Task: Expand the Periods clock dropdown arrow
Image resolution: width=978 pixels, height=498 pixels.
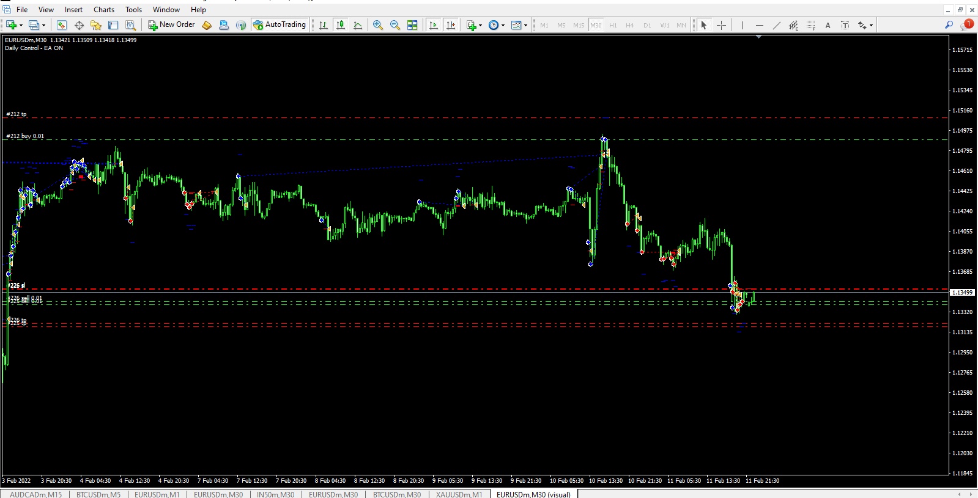Action: 503,25
